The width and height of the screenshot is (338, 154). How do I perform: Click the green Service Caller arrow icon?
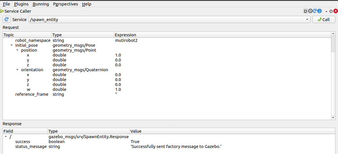[2, 11]
